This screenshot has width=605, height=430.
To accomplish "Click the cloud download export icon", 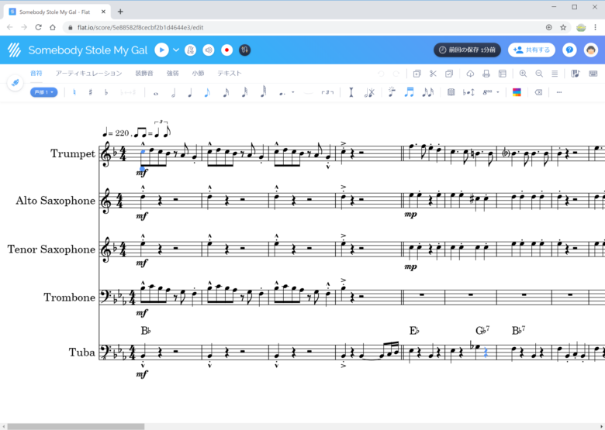I will (x=470, y=74).
